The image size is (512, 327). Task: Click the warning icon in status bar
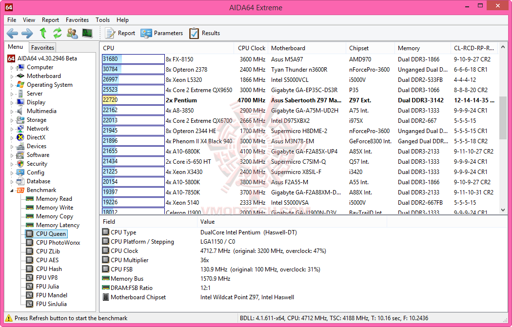point(9,318)
